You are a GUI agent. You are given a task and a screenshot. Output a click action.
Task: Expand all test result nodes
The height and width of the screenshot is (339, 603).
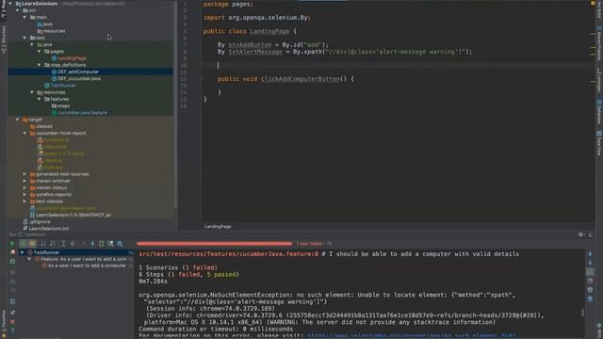[63, 244]
